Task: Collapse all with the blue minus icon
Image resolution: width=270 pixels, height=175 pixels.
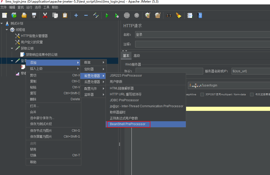Action: 86,15
